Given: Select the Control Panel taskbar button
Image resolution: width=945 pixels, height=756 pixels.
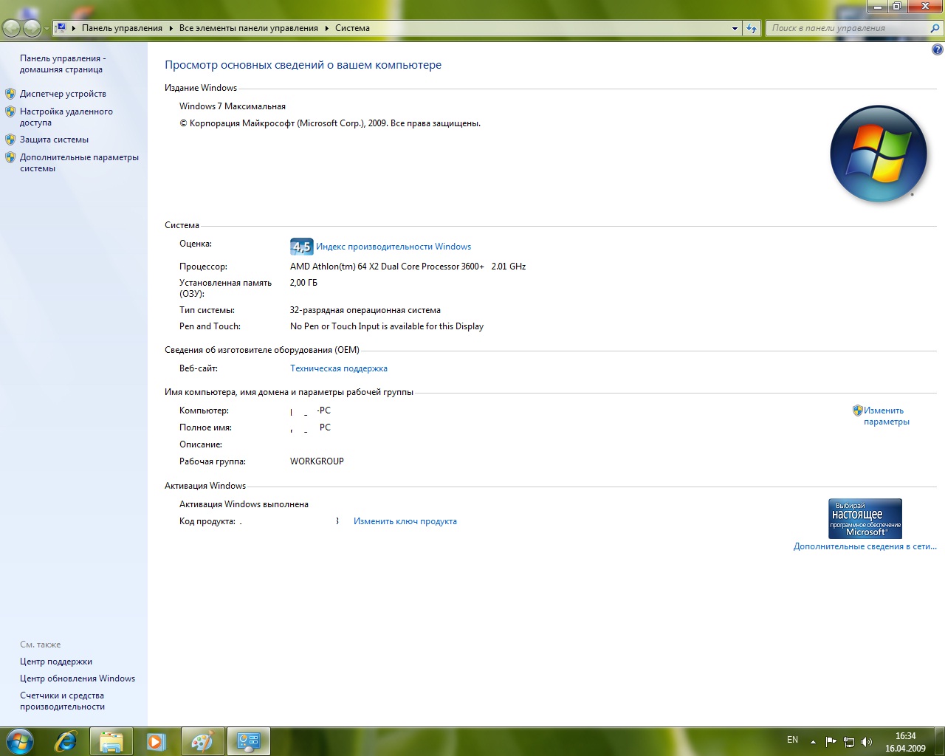Looking at the screenshot, I should (248, 741).
